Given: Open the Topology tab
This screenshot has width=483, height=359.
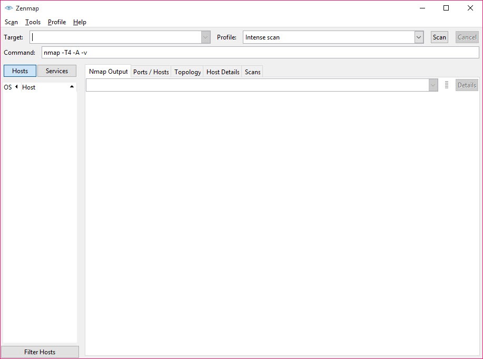Looking at the screenshot, I should [188, 72].
